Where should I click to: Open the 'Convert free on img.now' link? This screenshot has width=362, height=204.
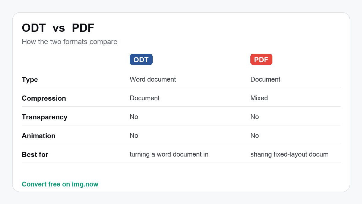click(60, 184)
